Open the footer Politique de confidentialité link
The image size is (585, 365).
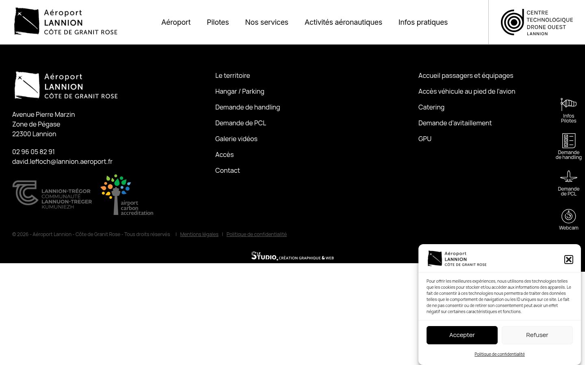pos(256,234)
